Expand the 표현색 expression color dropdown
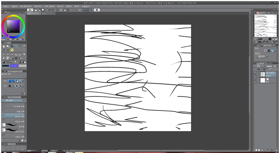 (264, 57)
